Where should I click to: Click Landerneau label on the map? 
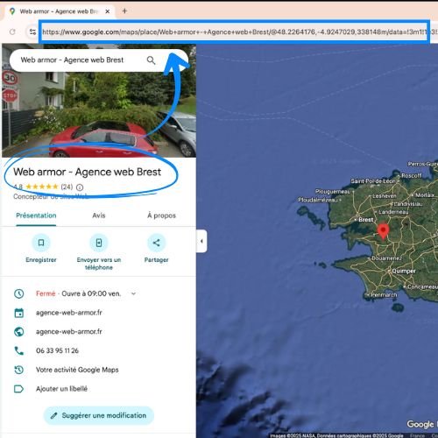(393, 212)
